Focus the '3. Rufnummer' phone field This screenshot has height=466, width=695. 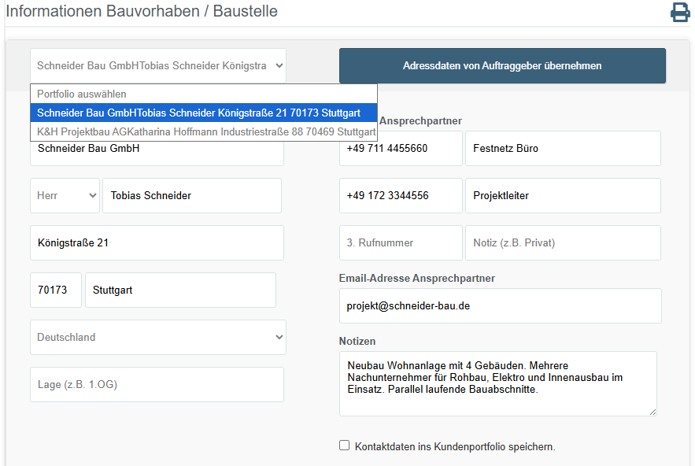coord(401,243)
